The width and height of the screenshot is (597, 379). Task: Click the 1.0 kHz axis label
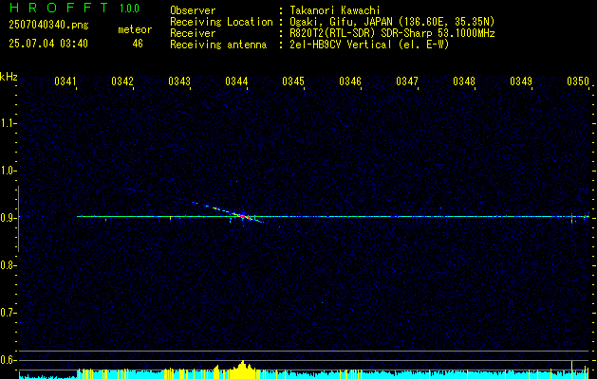click(8, 171)
